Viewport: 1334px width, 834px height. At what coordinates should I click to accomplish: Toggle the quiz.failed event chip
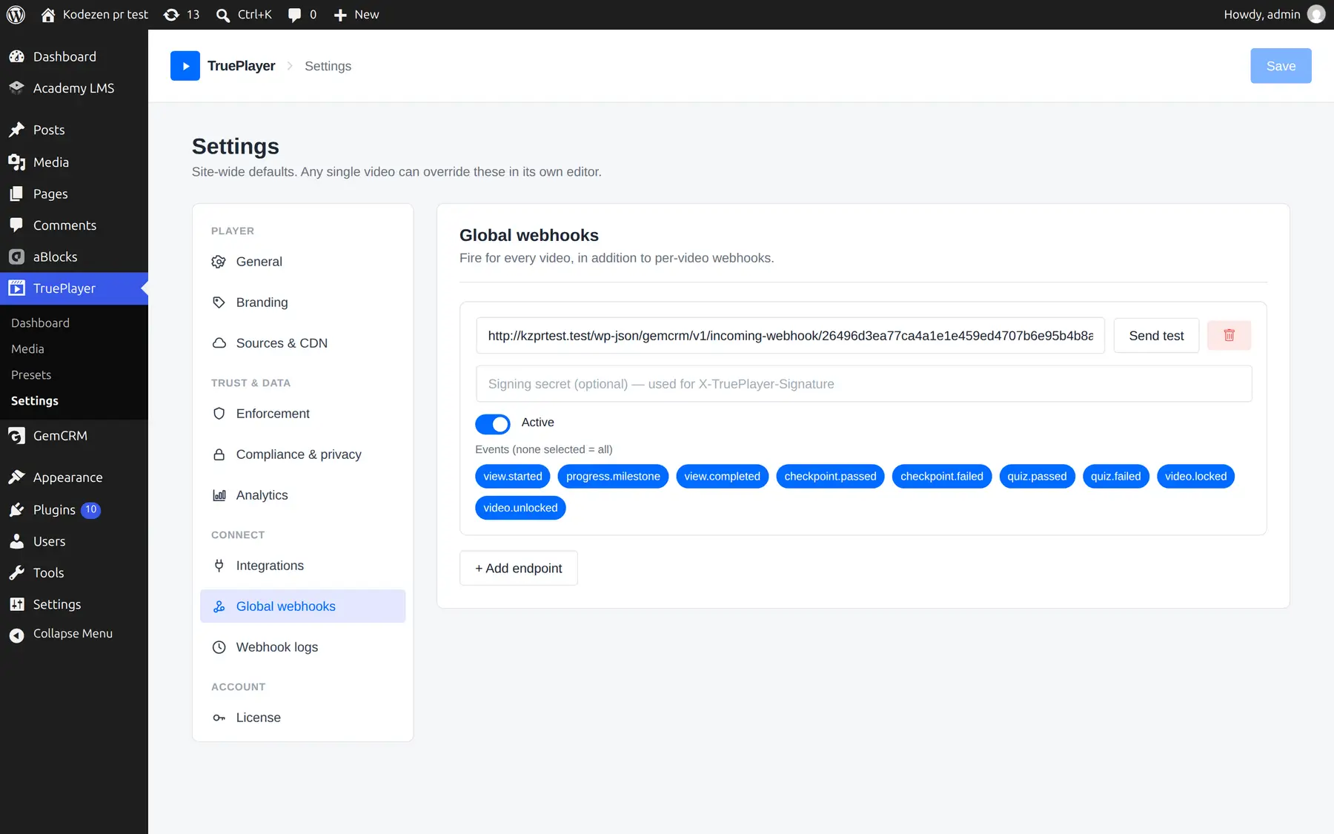point(1115,476)
